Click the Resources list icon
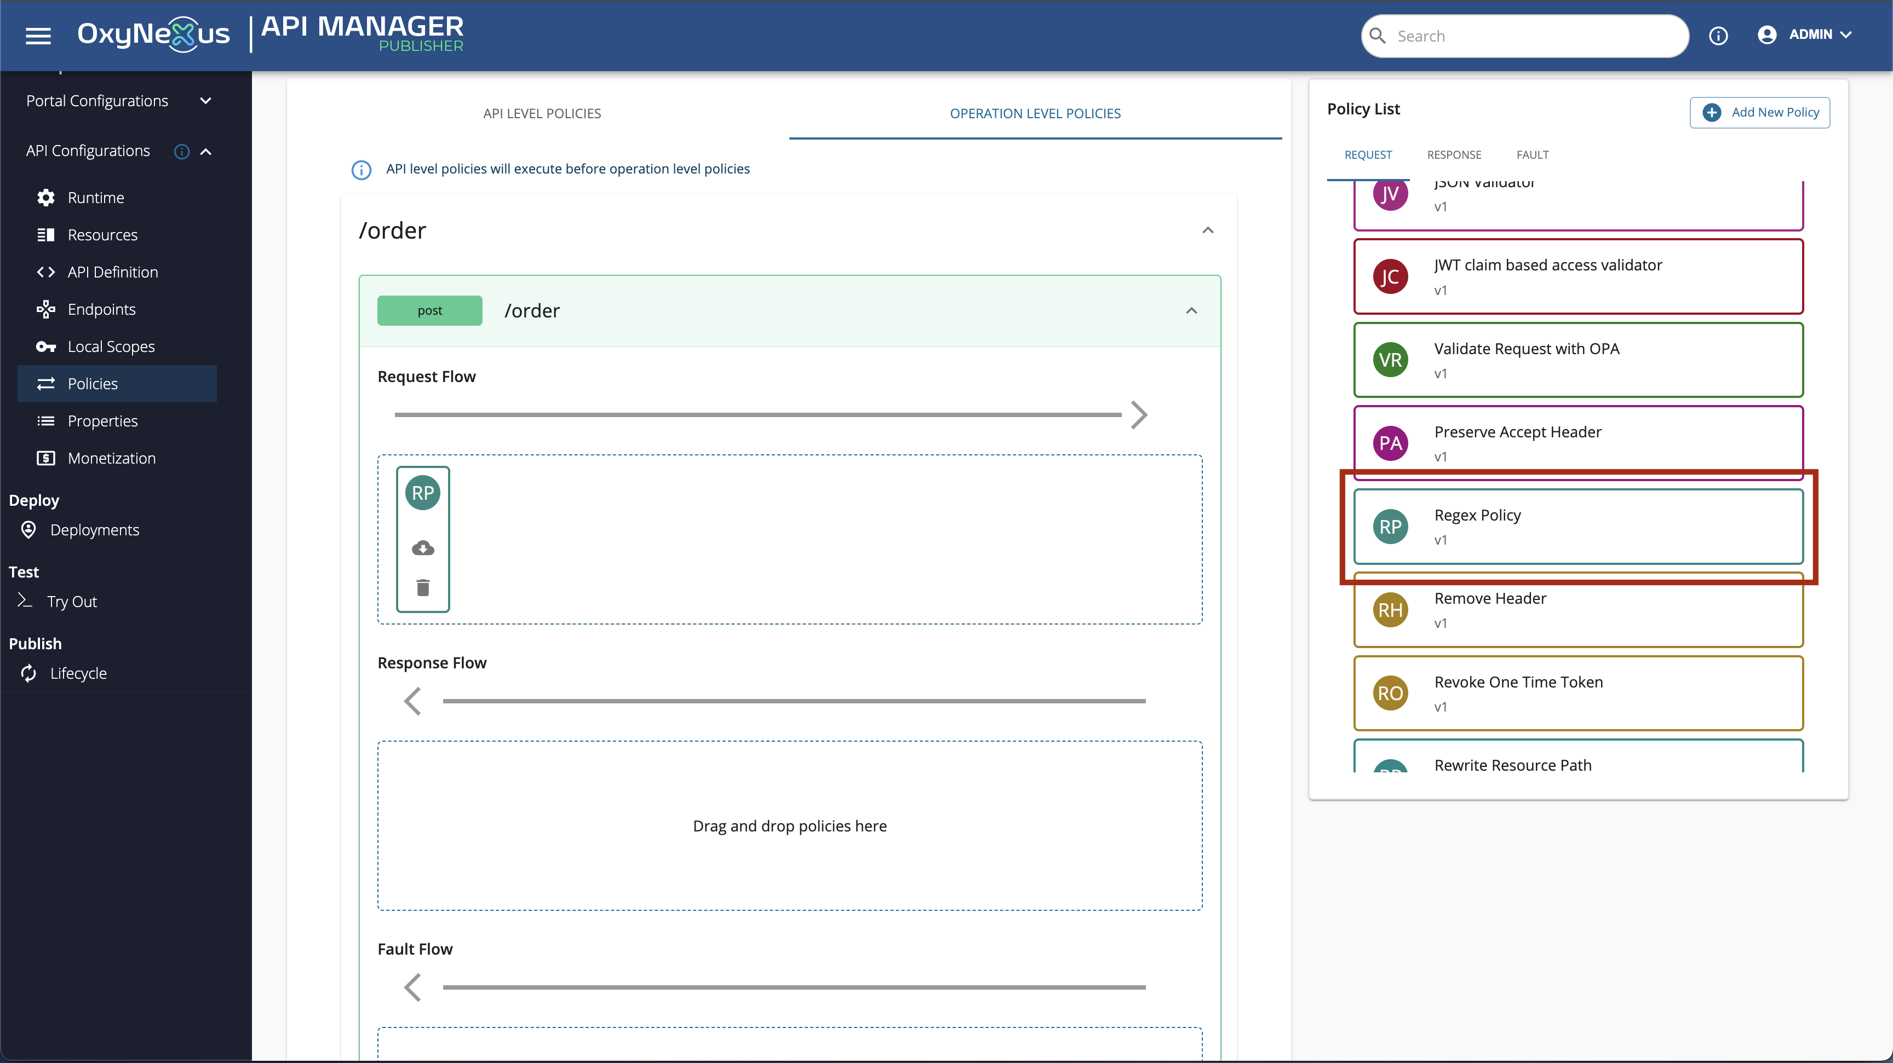Viewport: 1893px width, 1063px height. 45,235
